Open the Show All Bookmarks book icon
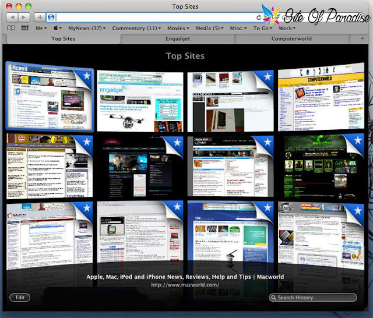The height and width of the screenshot is (318, 373). (x=11, y=29)
